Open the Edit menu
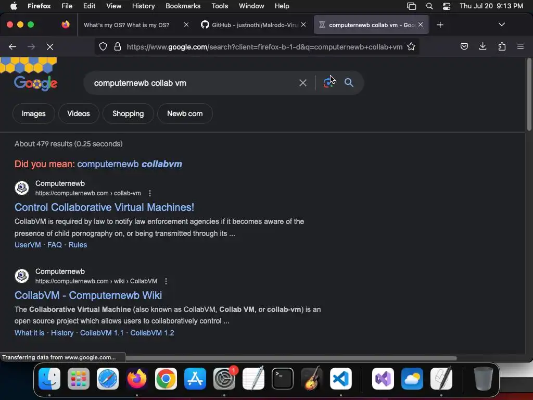The image size is (533, 400). tap(89, 6)
